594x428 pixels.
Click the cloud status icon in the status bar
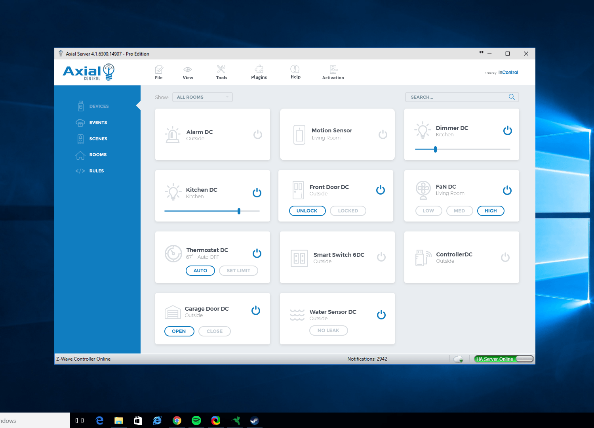coord(459,359)
